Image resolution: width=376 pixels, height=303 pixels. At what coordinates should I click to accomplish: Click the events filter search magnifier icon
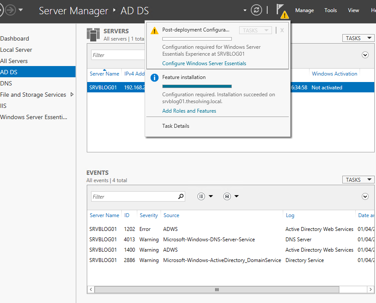click(x=181, y=196)
